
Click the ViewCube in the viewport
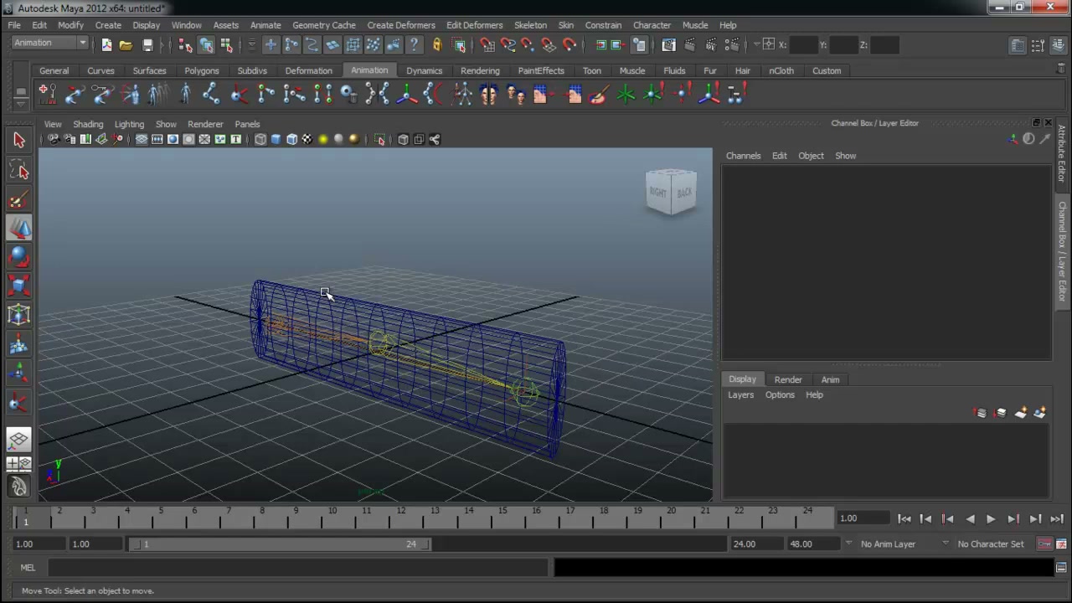tap(671, 192)
